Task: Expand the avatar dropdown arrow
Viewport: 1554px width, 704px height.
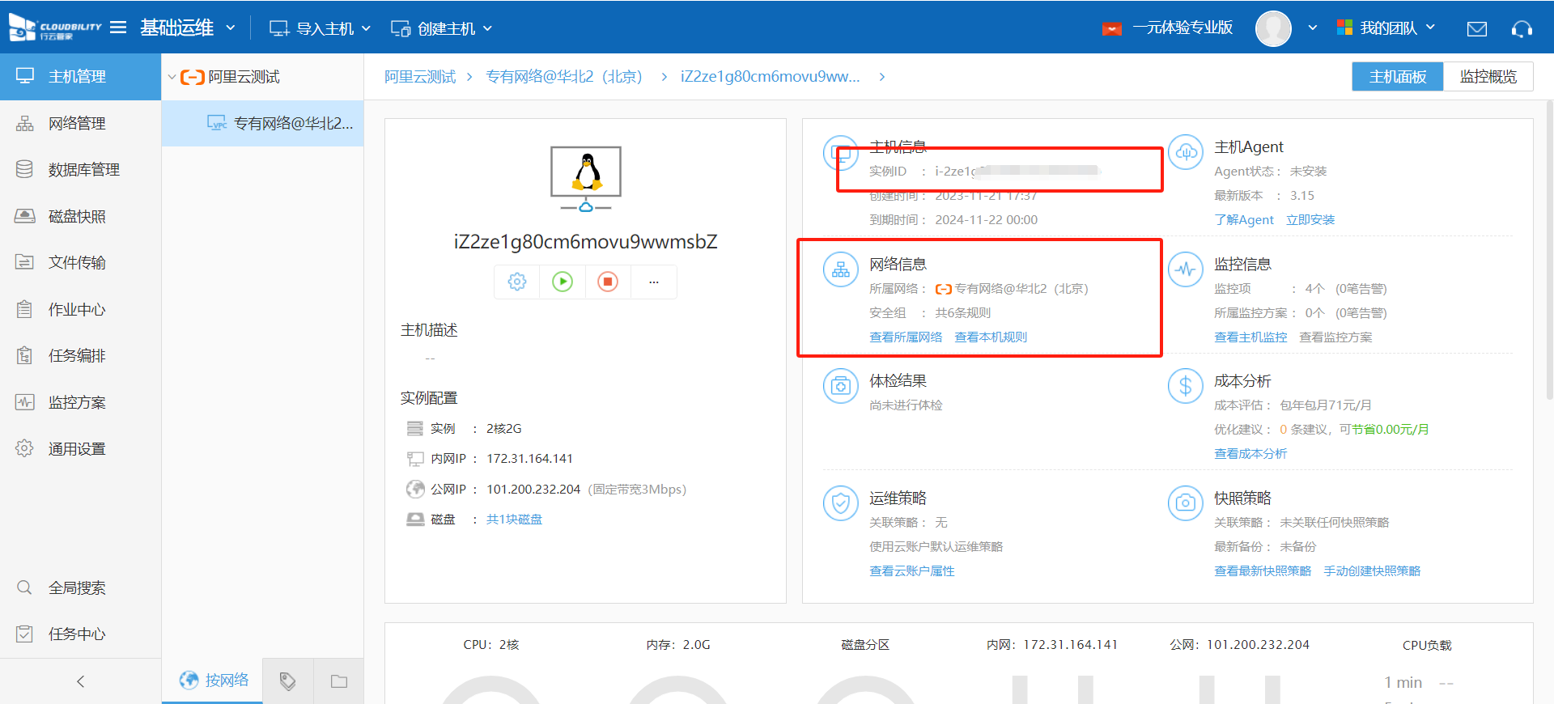Action: click(1312, 28)
